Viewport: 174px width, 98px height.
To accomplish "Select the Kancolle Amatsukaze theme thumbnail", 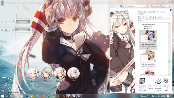I will (x=148, y=39).
